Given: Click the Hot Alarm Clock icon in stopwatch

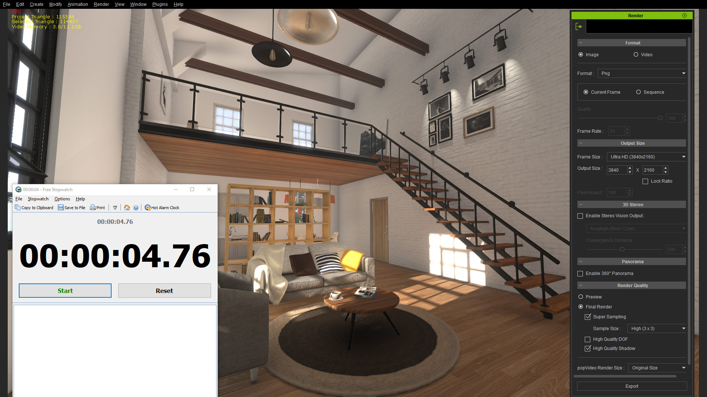Looking at the screenshot, I should pos(147,207).
